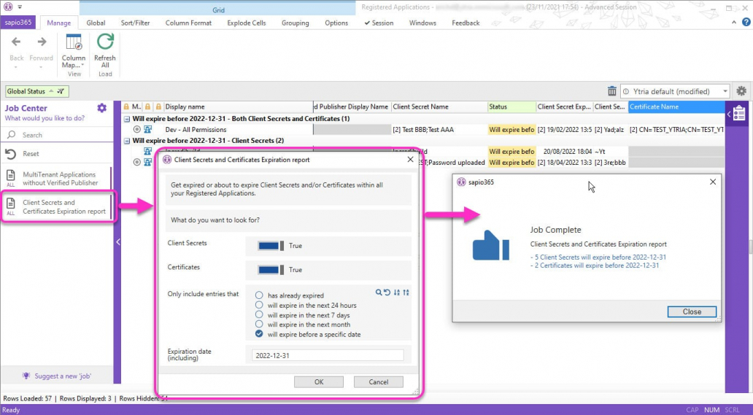Click the filter clear icon on Global Status

point(61,91)
